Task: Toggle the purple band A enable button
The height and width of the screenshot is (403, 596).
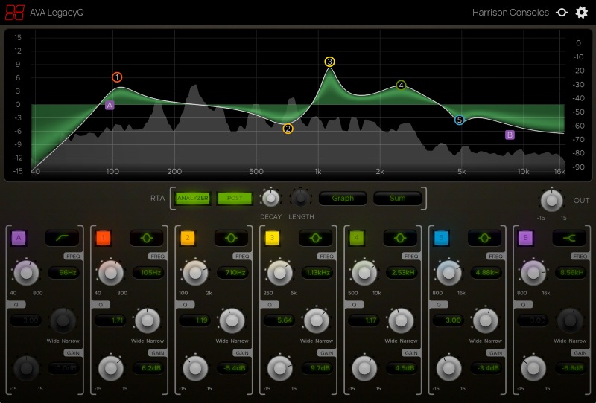Action: pyautogui.click(x=19, y=238)
